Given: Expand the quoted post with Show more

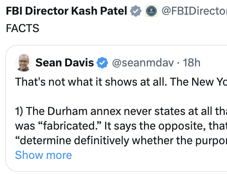Looking at the screenshot, I should (44, 155).
